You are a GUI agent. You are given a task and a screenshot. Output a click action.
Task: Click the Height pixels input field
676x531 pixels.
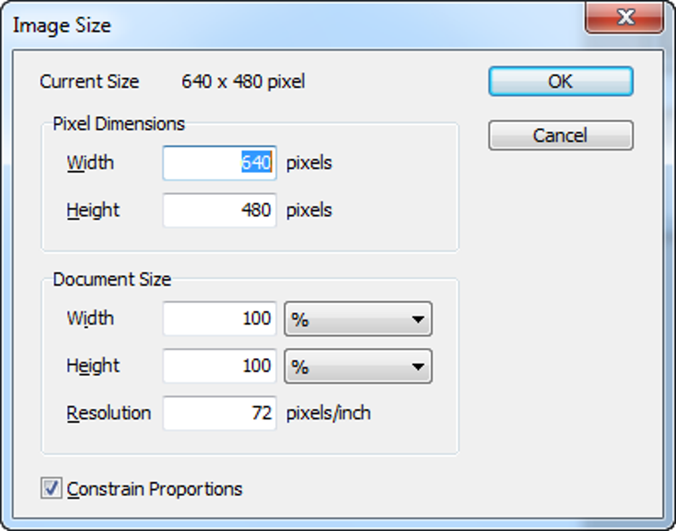[219, 210]
